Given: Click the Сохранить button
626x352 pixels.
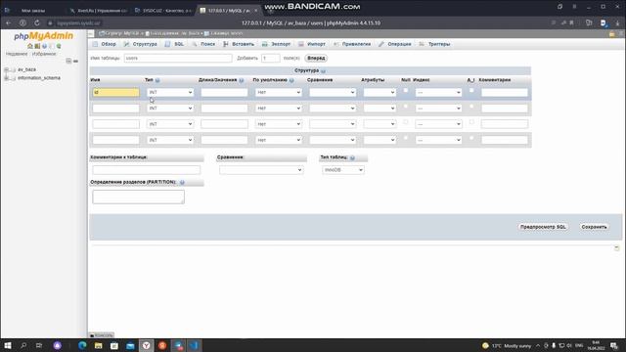Looking at the screenshot, I should point(594,227).
